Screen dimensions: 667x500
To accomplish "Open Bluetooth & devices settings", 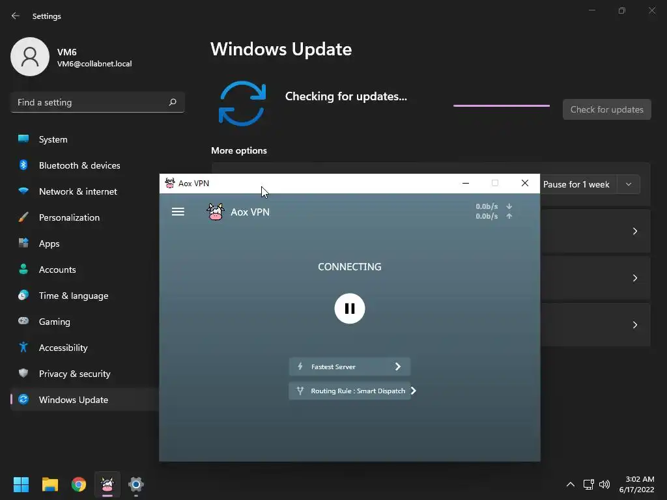I will click(85, 165).
